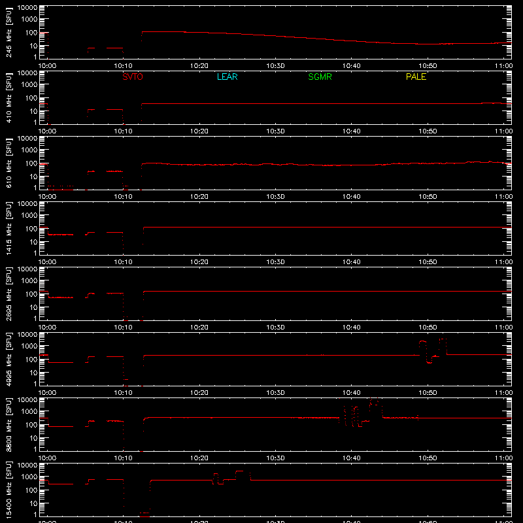
Task: Click 10:10 tick below the 1415 MHz panel
Action: [124, 262]
